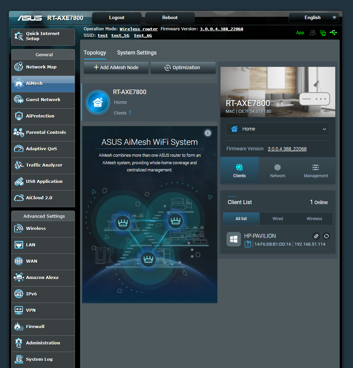Click the test_5G SSID link

pyautogui.click(x=120, y=35)
